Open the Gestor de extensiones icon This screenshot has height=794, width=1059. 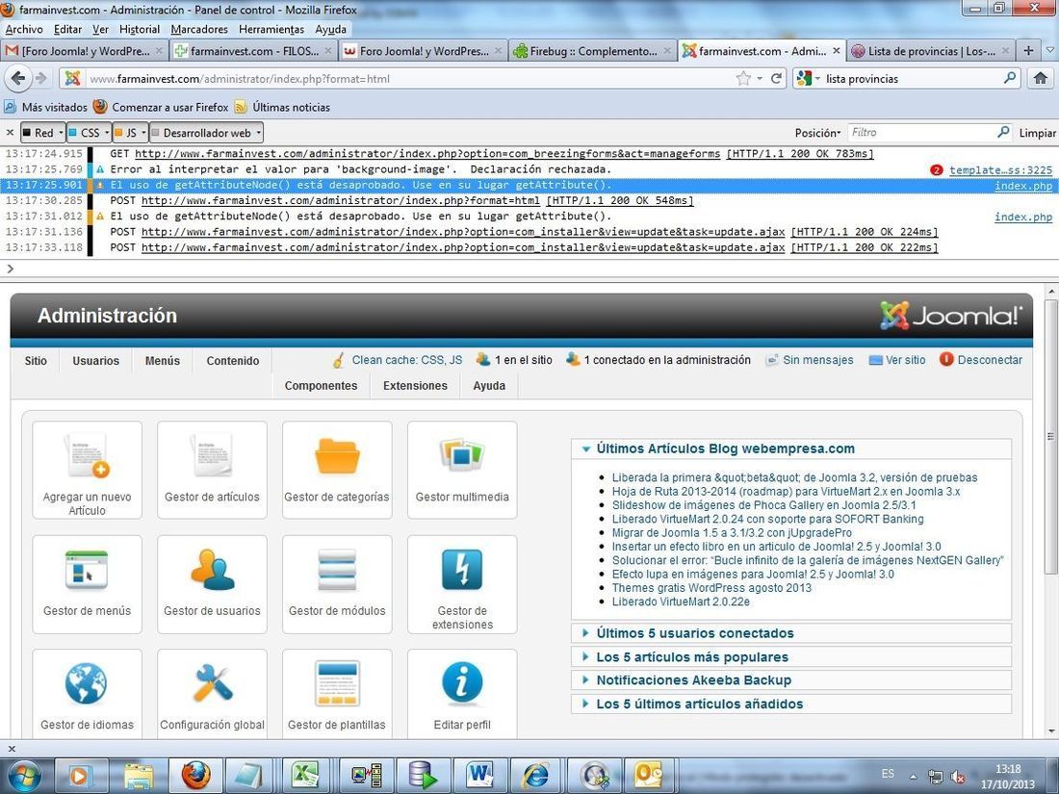462,584
